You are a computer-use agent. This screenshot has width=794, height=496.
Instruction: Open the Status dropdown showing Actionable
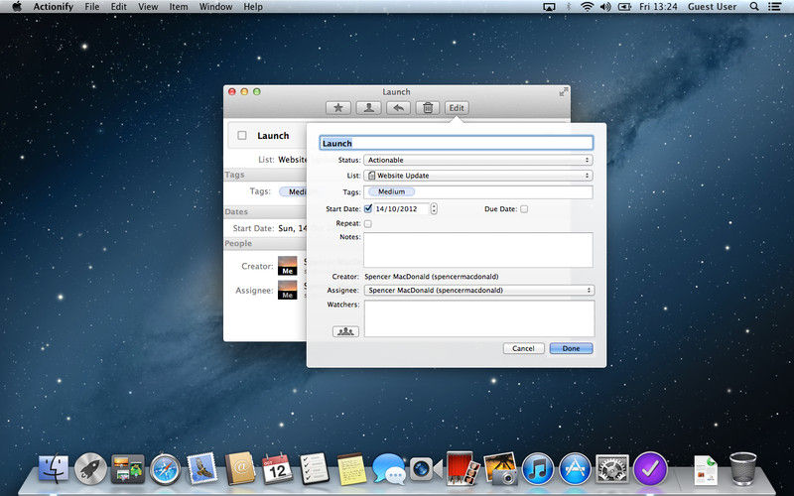(478, 160)
